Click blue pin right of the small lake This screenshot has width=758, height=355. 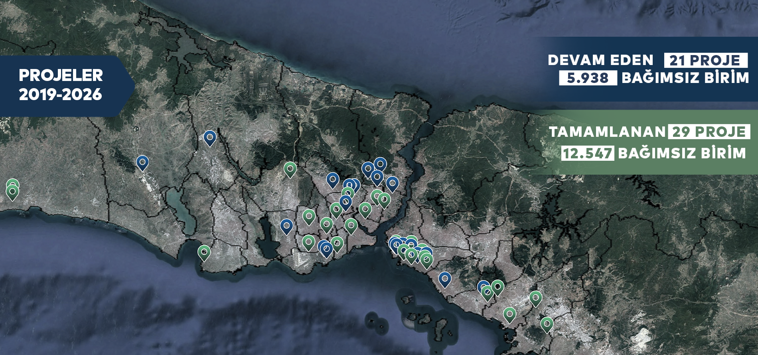pyautogui.click(x=286, y=226)
